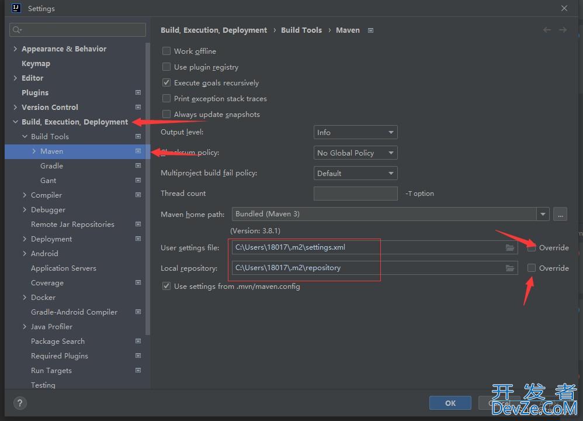Image resolution: width=583 pixels, height=421 pixels.
Task: Click the IntelliJ logo in title bar
Action: [16, 8]
